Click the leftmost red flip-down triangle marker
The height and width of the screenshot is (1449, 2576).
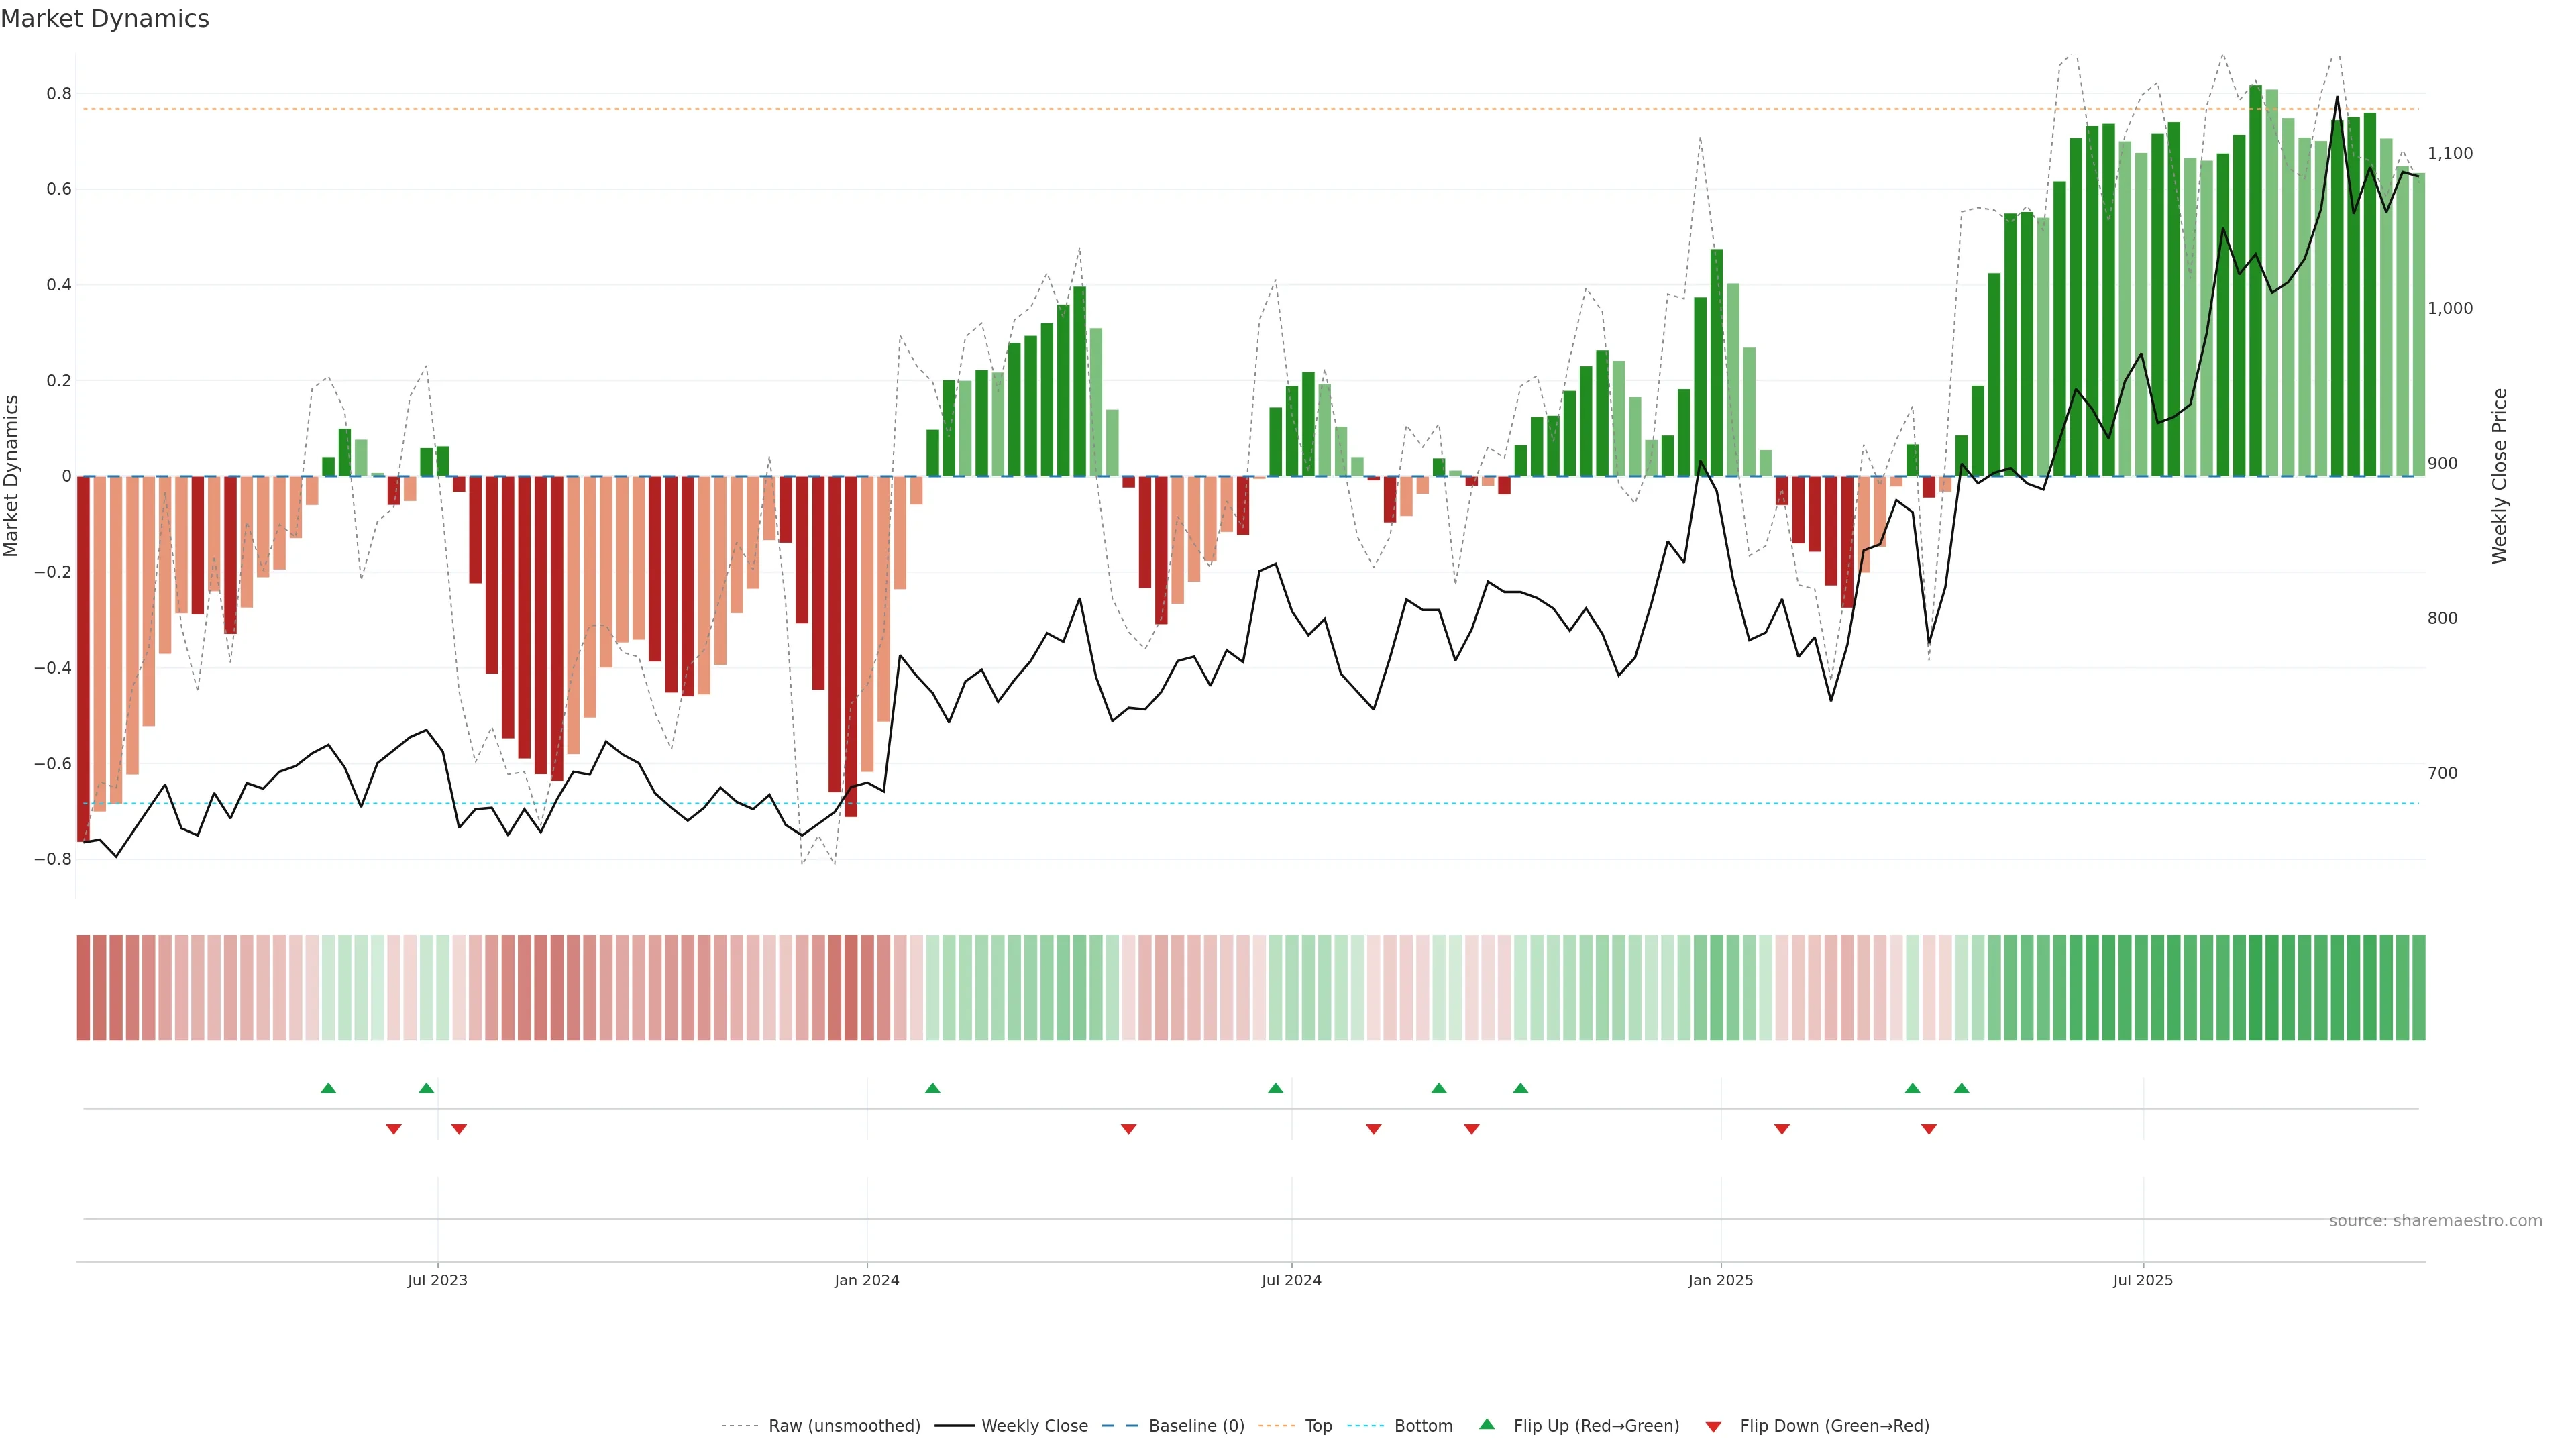click(393, 1129)
